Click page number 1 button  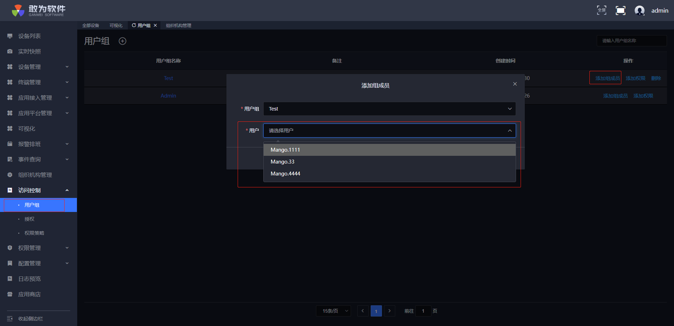tap(376, 311)
